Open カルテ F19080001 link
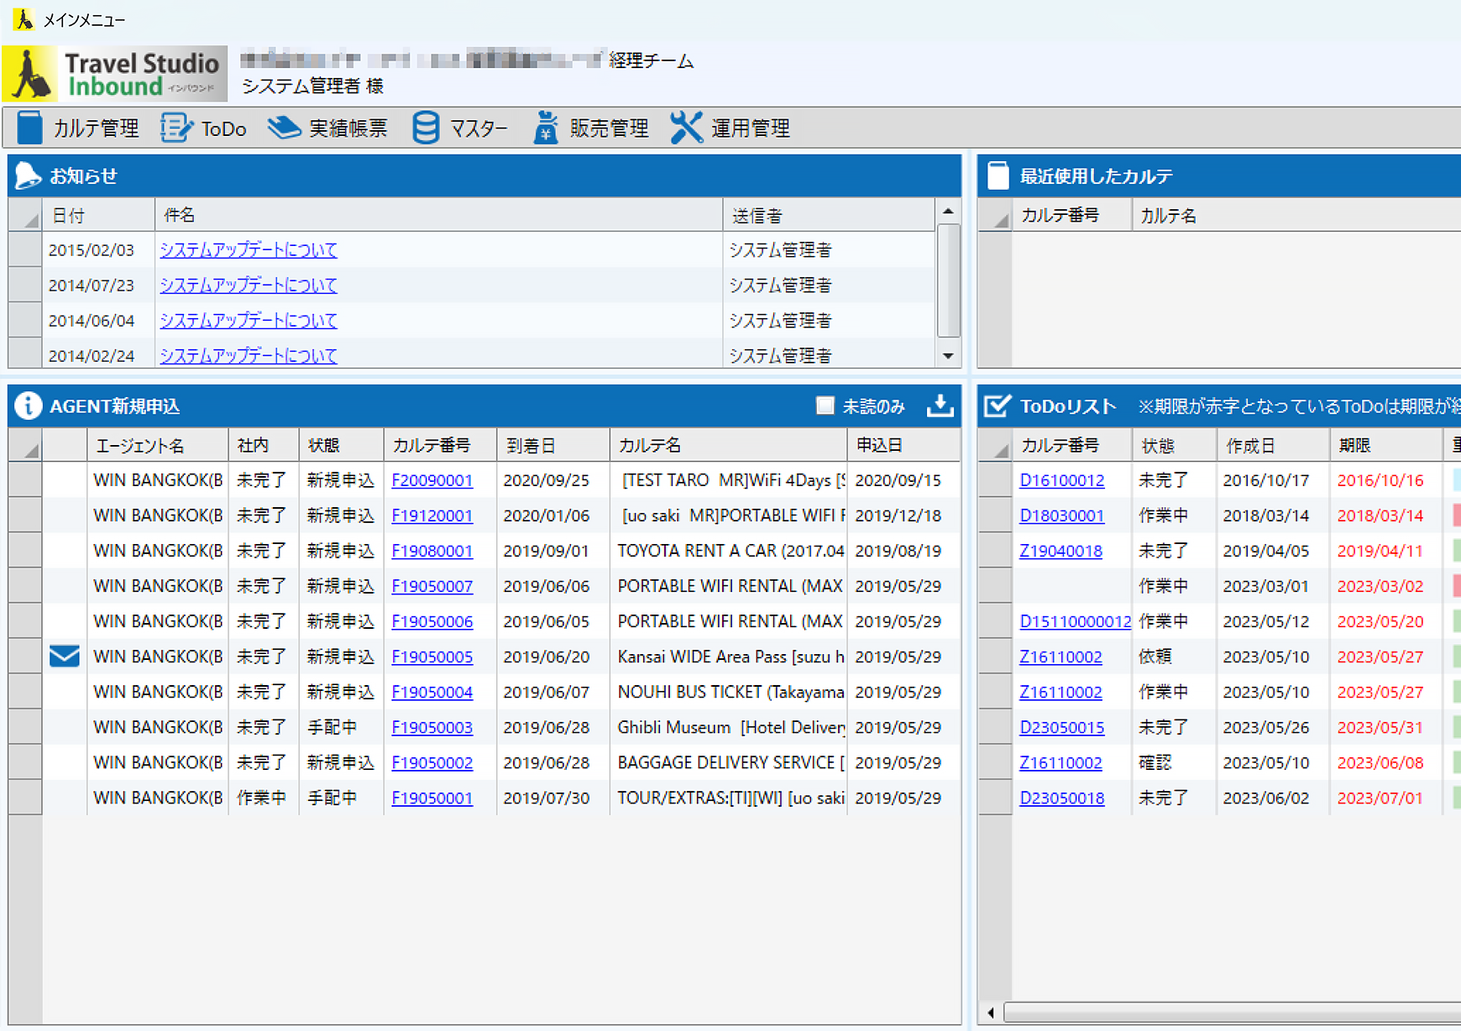The height and width of the screenshot is (1031, 1461). pyautogui.click(x=432, y=551)
